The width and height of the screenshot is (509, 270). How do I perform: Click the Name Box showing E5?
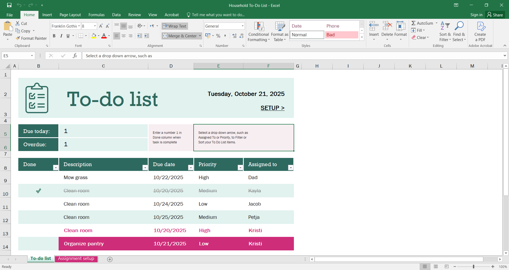coord(16,56)
